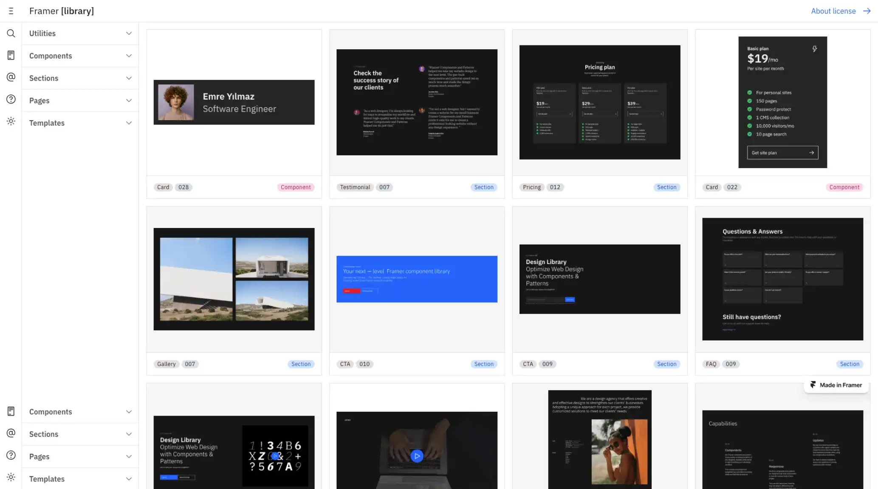Click the Section tag on Testimonial 007
Image resolution: width=878 pixels, height=489 pixels.
(x=484, y=187)
